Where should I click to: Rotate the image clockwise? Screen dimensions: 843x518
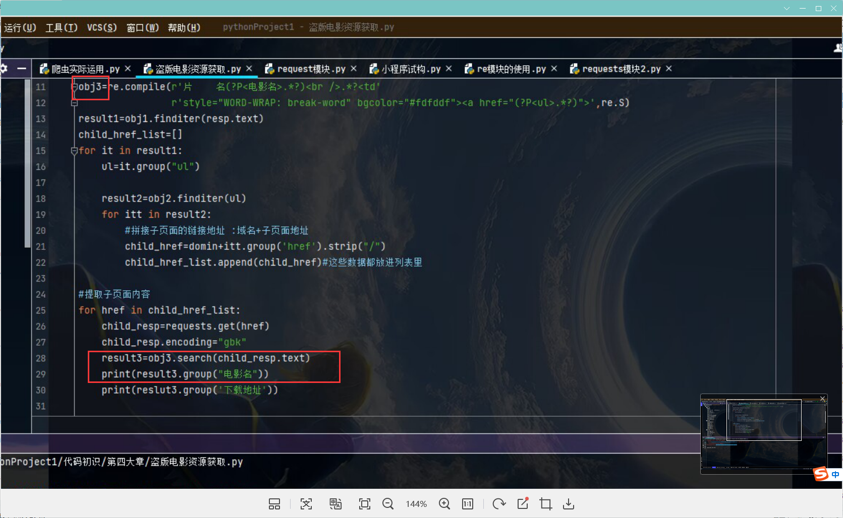tap(499, 504)
